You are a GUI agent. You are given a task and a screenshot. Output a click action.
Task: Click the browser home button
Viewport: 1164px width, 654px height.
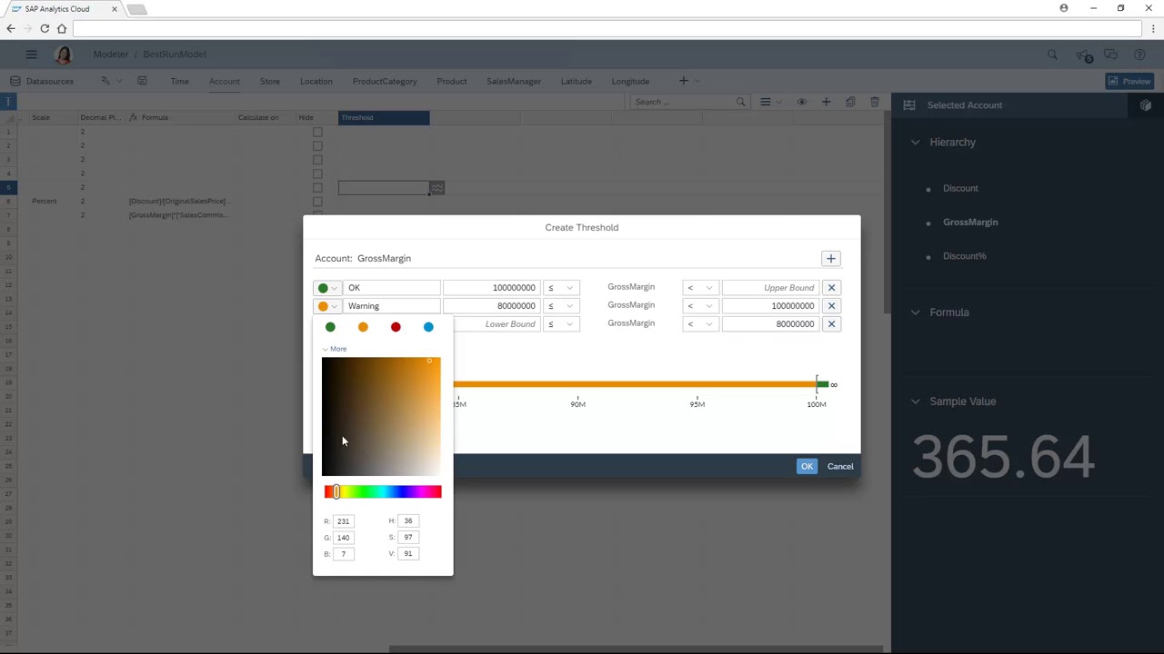click(x=62, y=29)
